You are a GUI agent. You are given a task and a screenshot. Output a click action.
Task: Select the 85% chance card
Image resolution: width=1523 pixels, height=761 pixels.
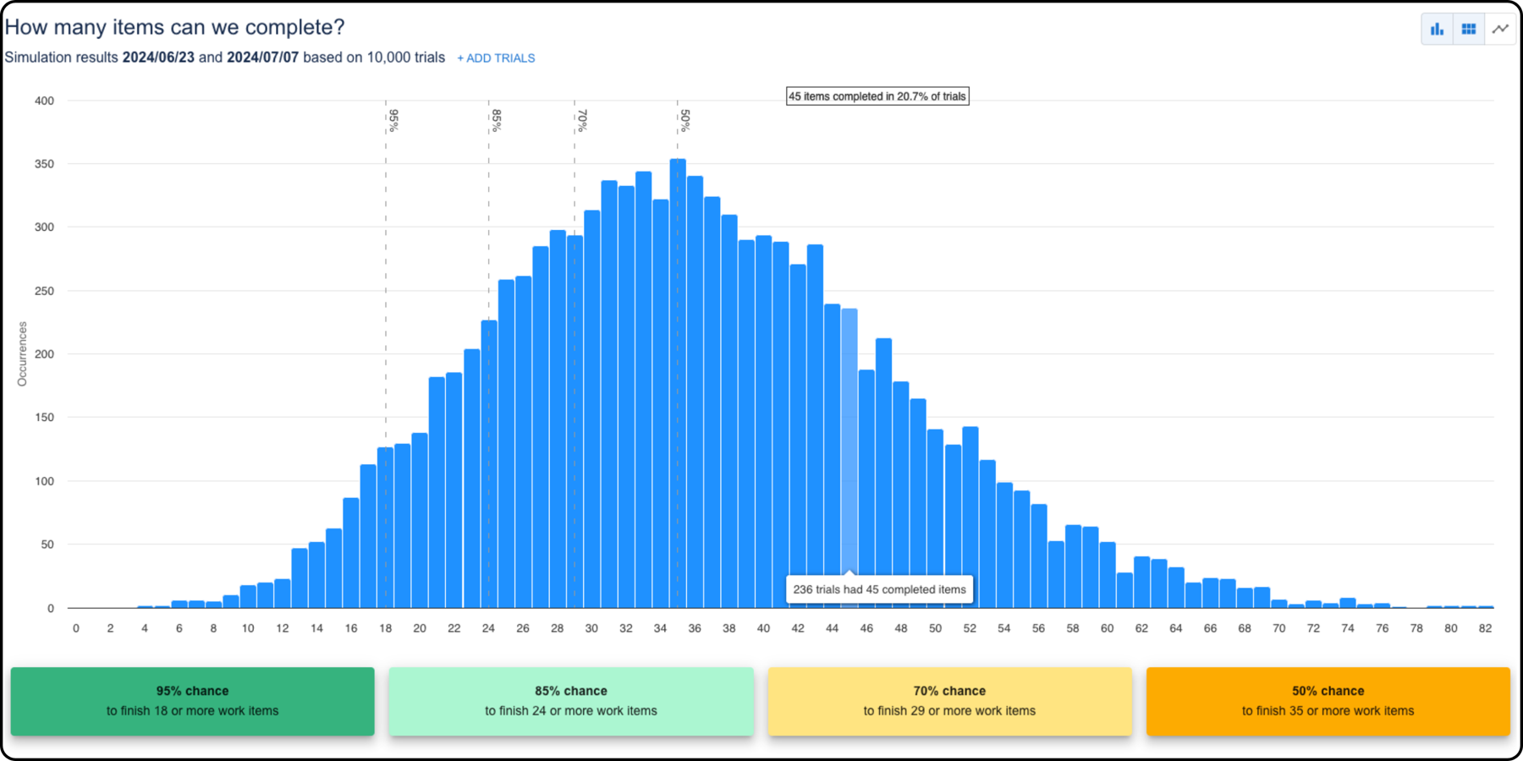pos(571,701)
